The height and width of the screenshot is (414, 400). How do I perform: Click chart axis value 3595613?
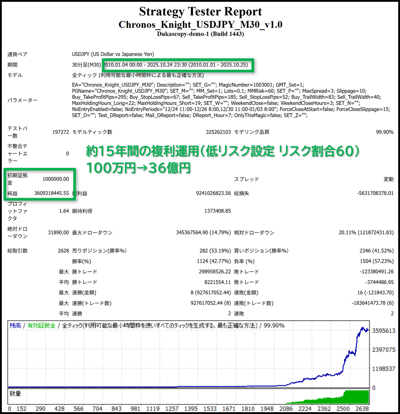(x=384, y=331)
